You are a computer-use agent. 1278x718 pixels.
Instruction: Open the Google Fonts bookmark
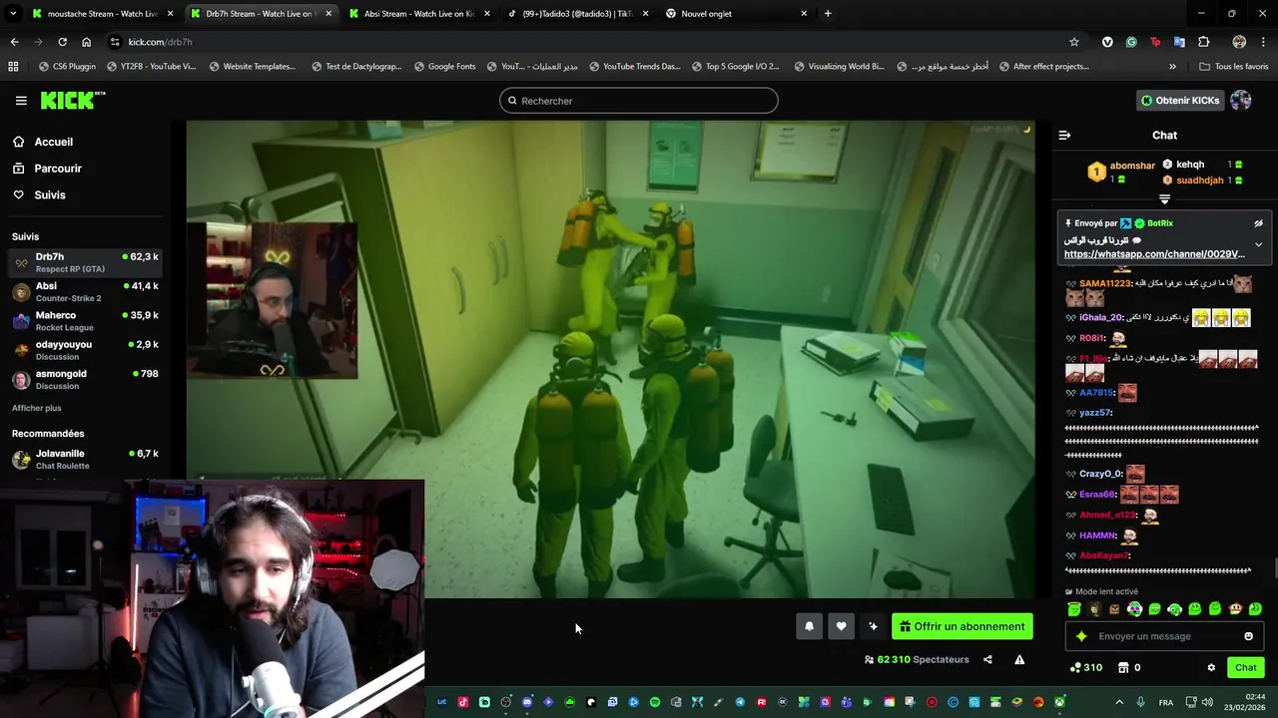click(444, 67)
